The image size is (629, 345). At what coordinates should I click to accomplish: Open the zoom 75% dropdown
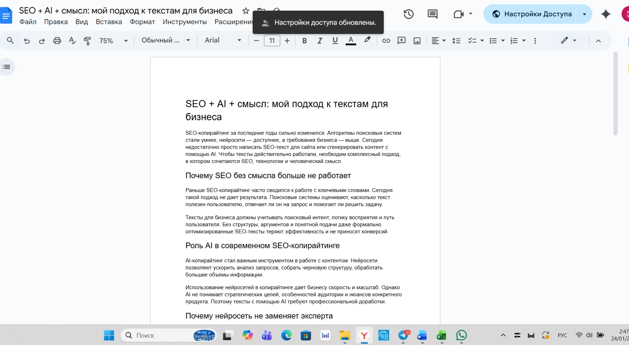click(113, 41)
